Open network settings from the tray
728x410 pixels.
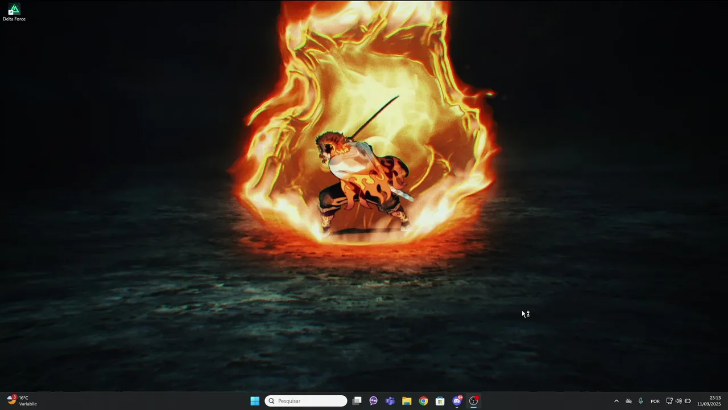[669, 401]
